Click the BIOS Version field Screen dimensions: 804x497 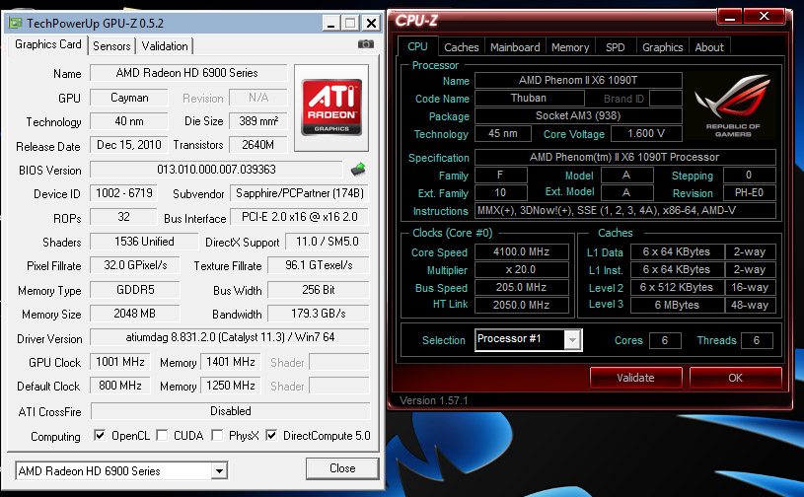pos(216,169)
